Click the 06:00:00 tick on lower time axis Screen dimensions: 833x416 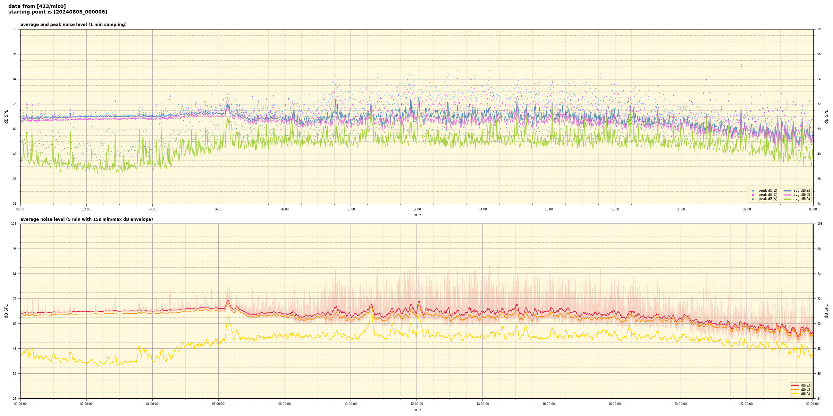218,404
